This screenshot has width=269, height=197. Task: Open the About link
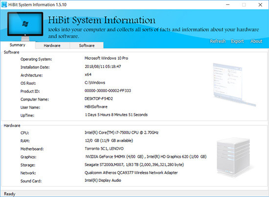click(256, 41)
